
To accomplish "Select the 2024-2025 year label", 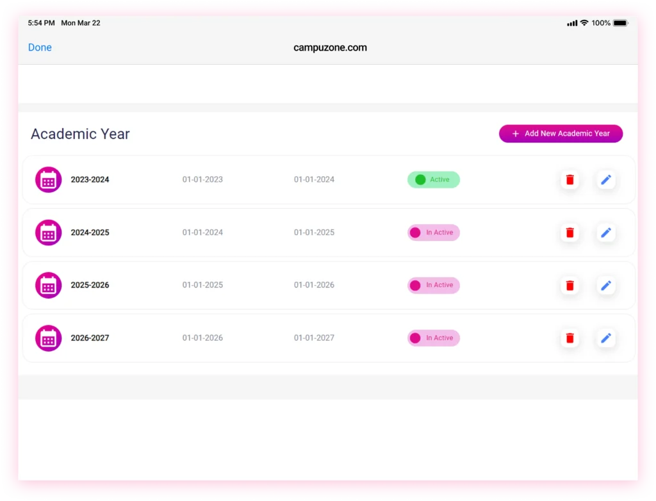I will pos(90,233).
